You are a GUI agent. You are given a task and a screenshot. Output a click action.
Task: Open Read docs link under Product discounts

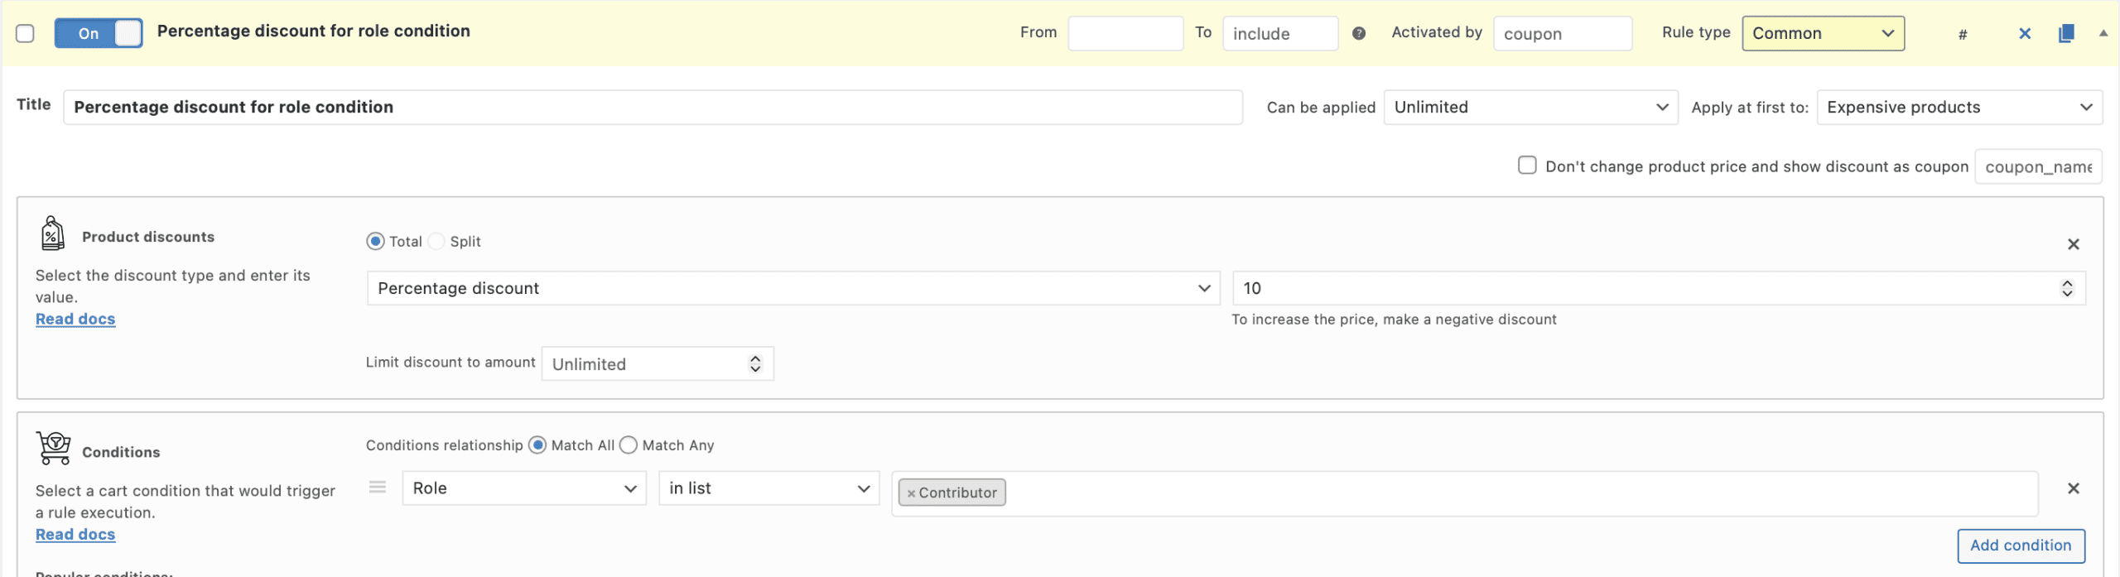click(75, 320)
